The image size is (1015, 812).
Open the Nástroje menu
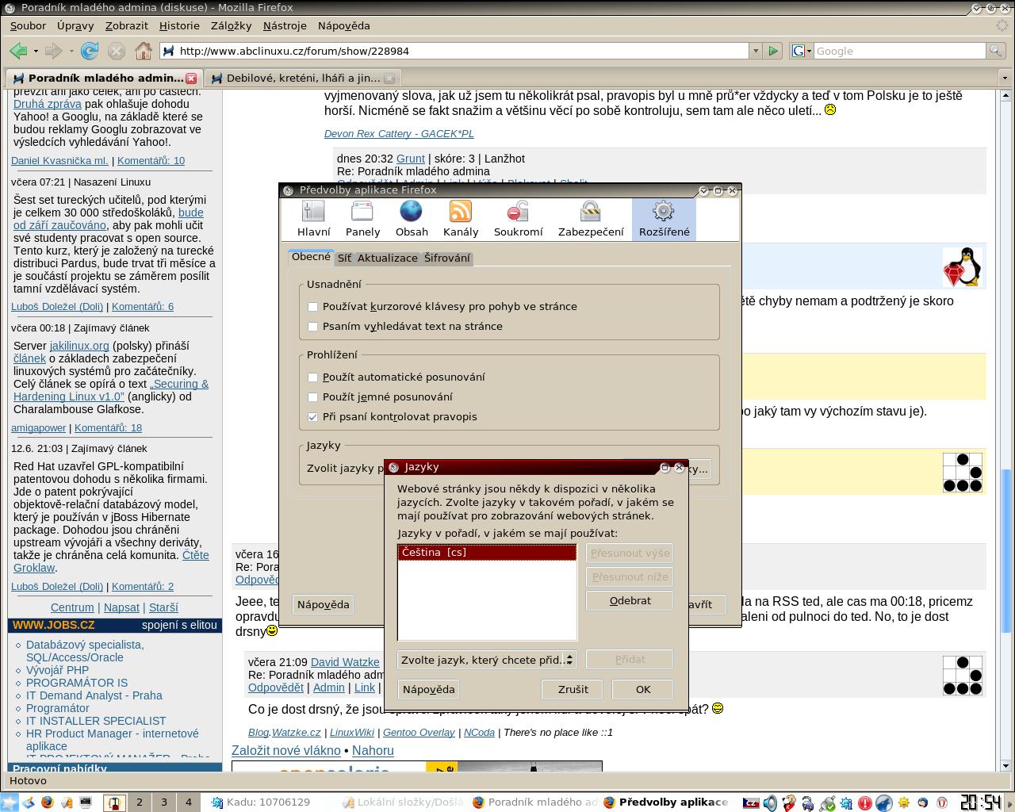[x=285, y=25]
